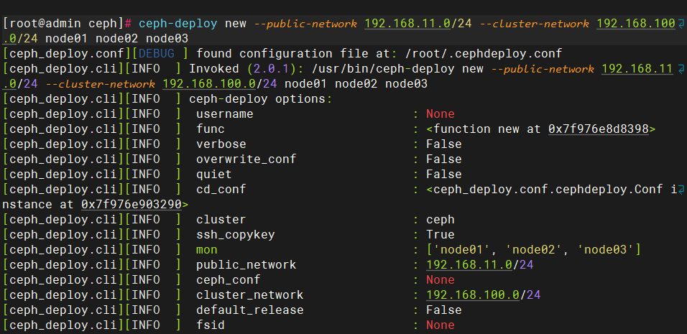
Task: Click the username option name
Action: (x=225, y=113)
